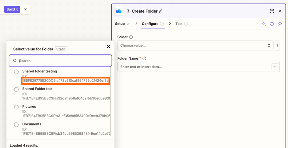Open three-dot options menu beside Folder field
The width and height of the screenshot is (288, 148).
pos(277,46)
